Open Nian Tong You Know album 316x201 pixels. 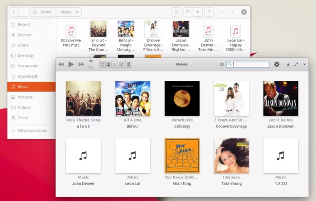pos(182,156)
